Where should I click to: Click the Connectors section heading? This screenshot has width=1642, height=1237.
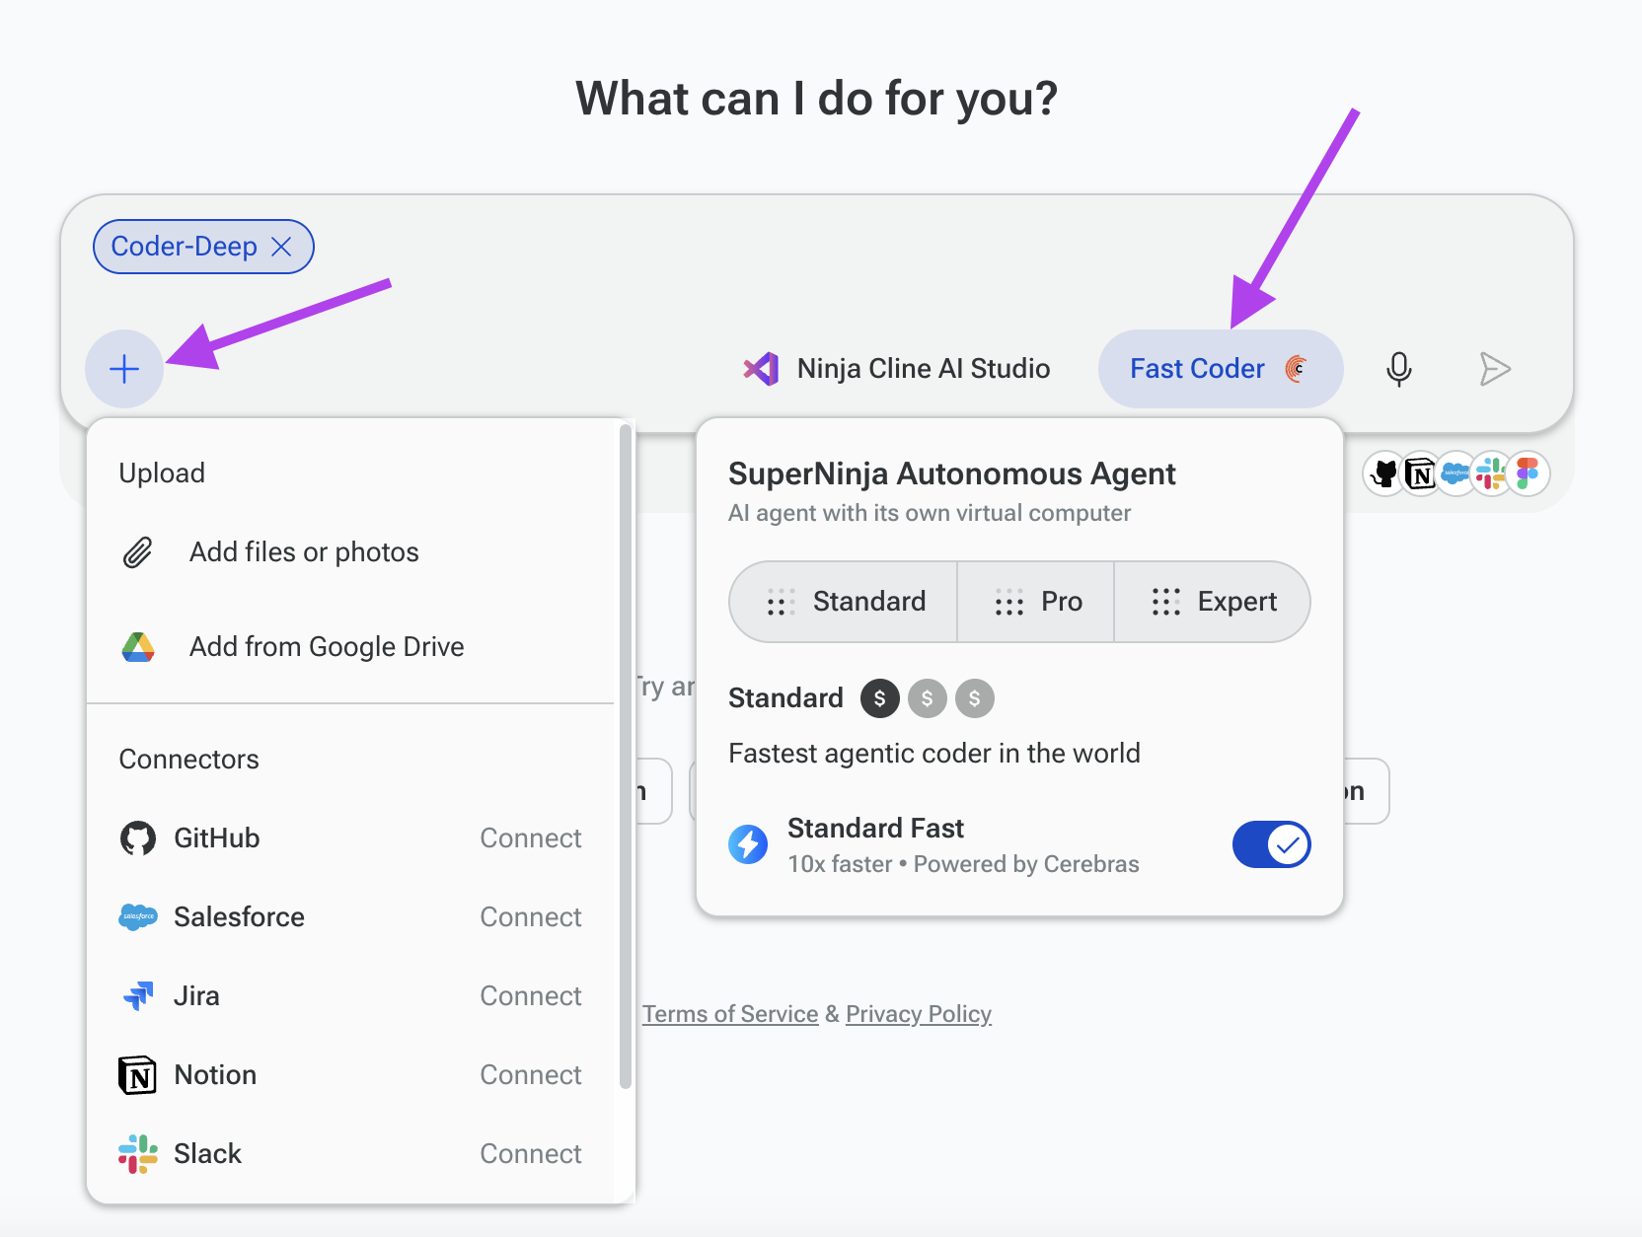click(189, 760)
